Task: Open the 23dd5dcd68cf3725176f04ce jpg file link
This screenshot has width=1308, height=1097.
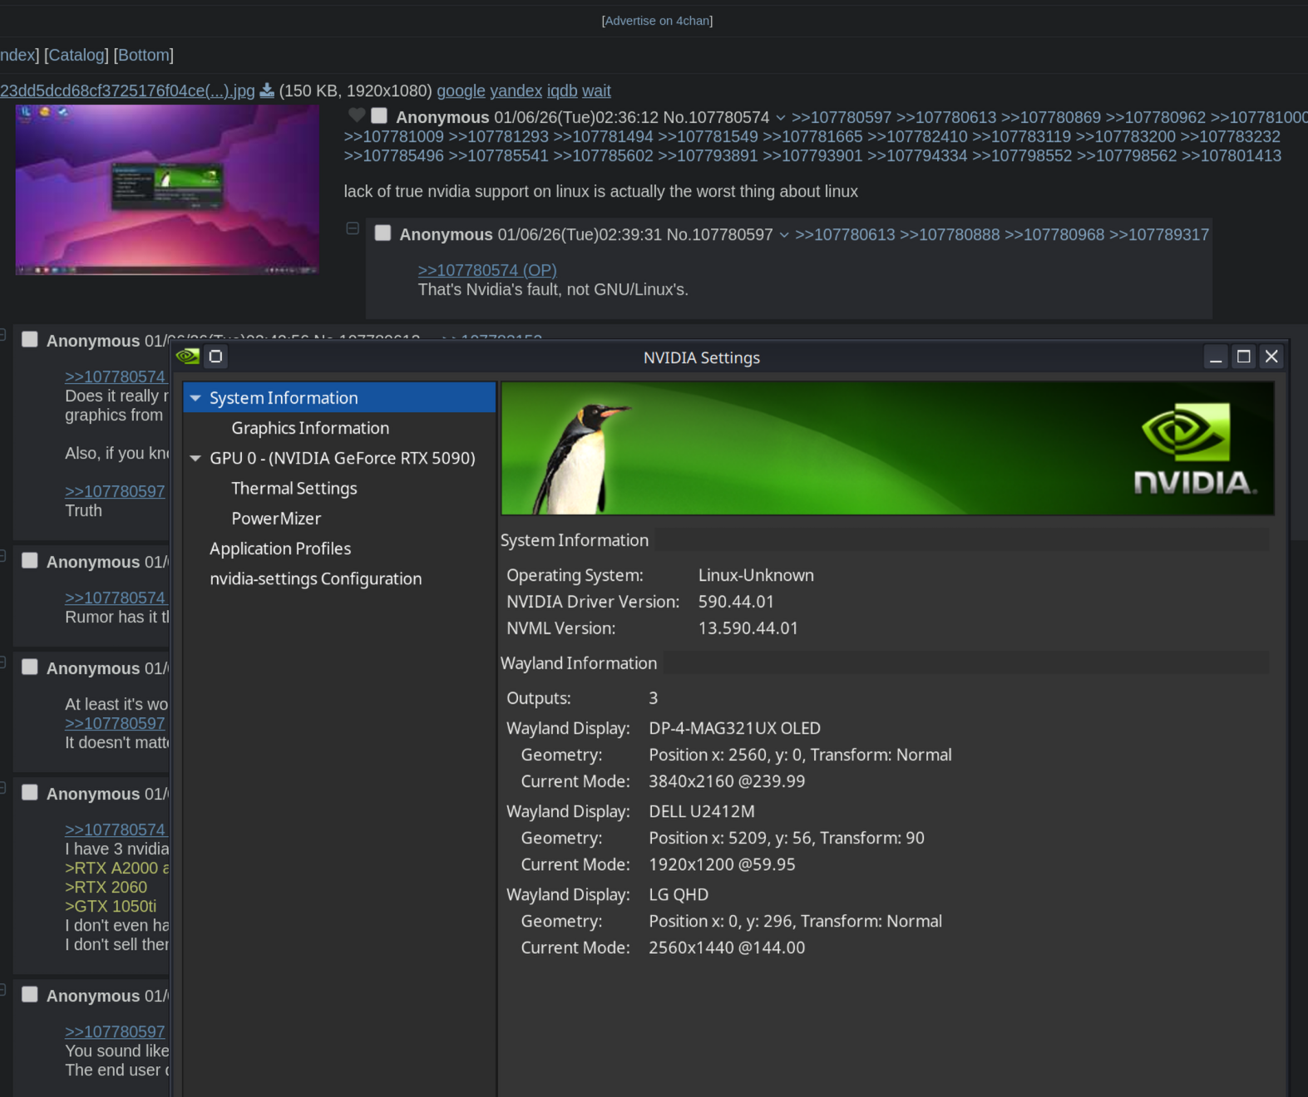Action: (x=127, y=91)
